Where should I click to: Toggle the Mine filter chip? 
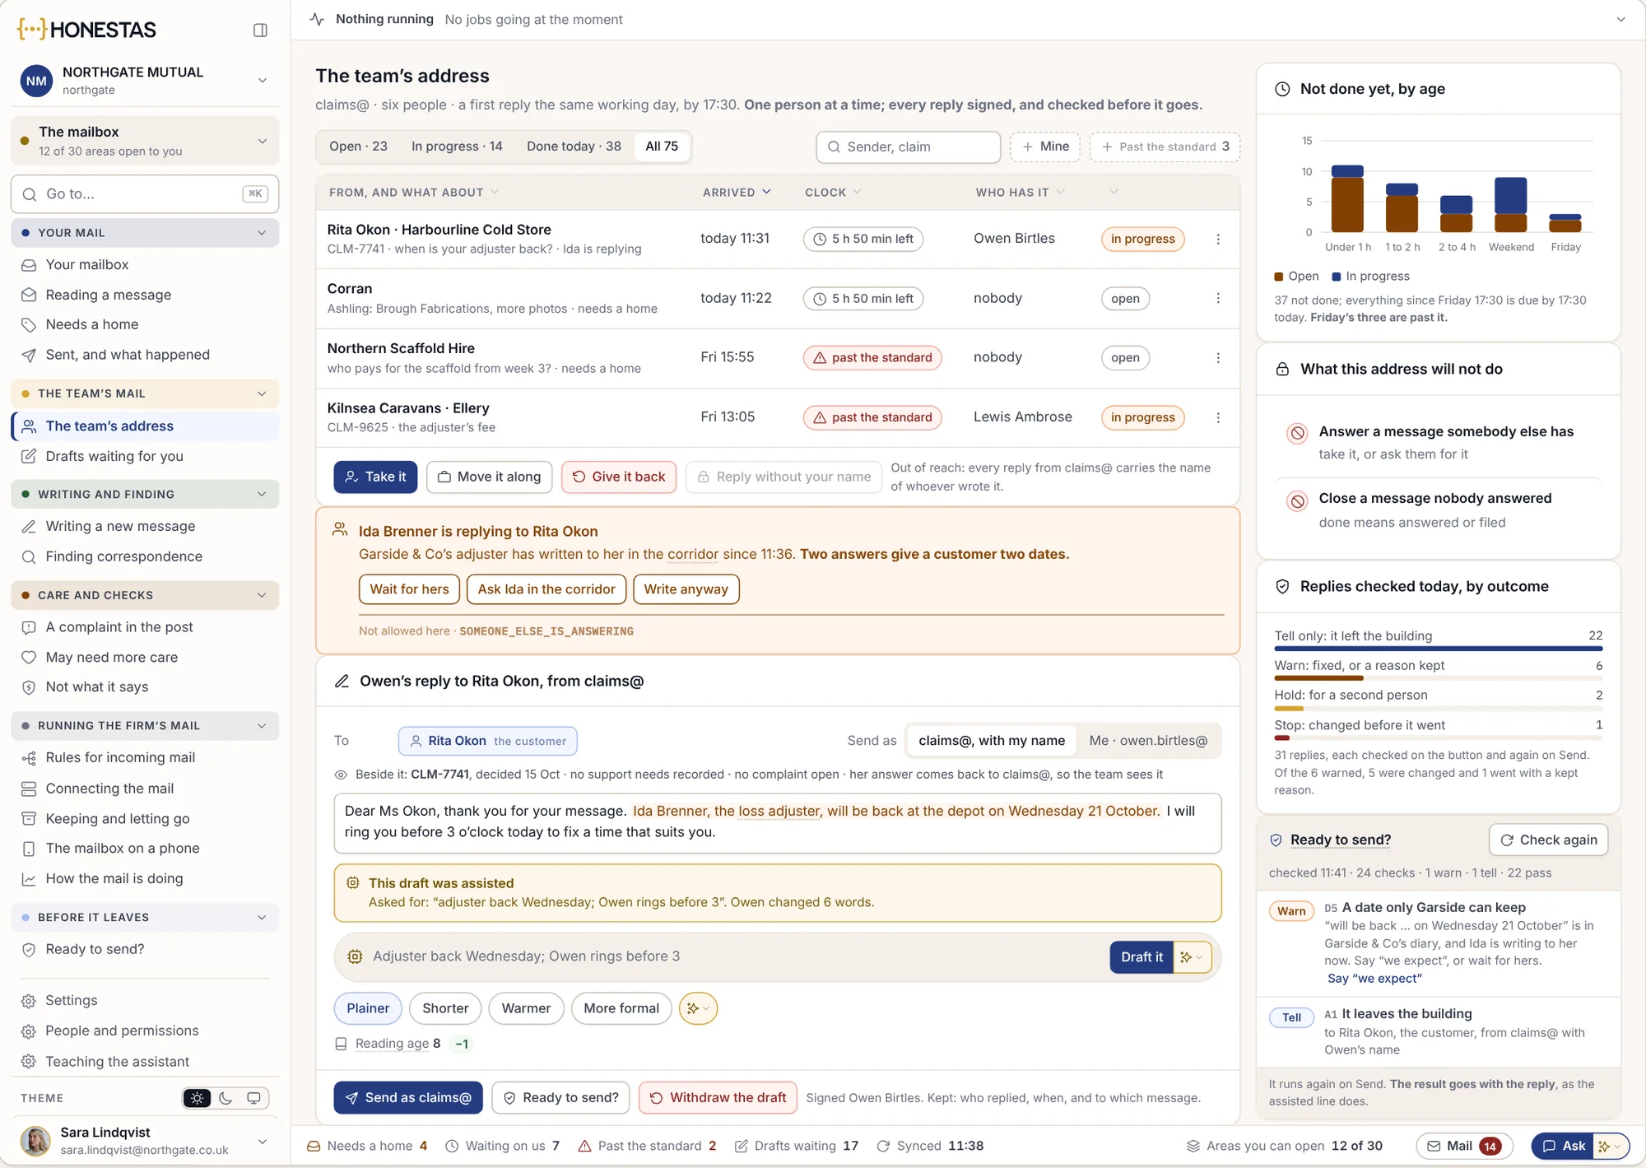1045,147
